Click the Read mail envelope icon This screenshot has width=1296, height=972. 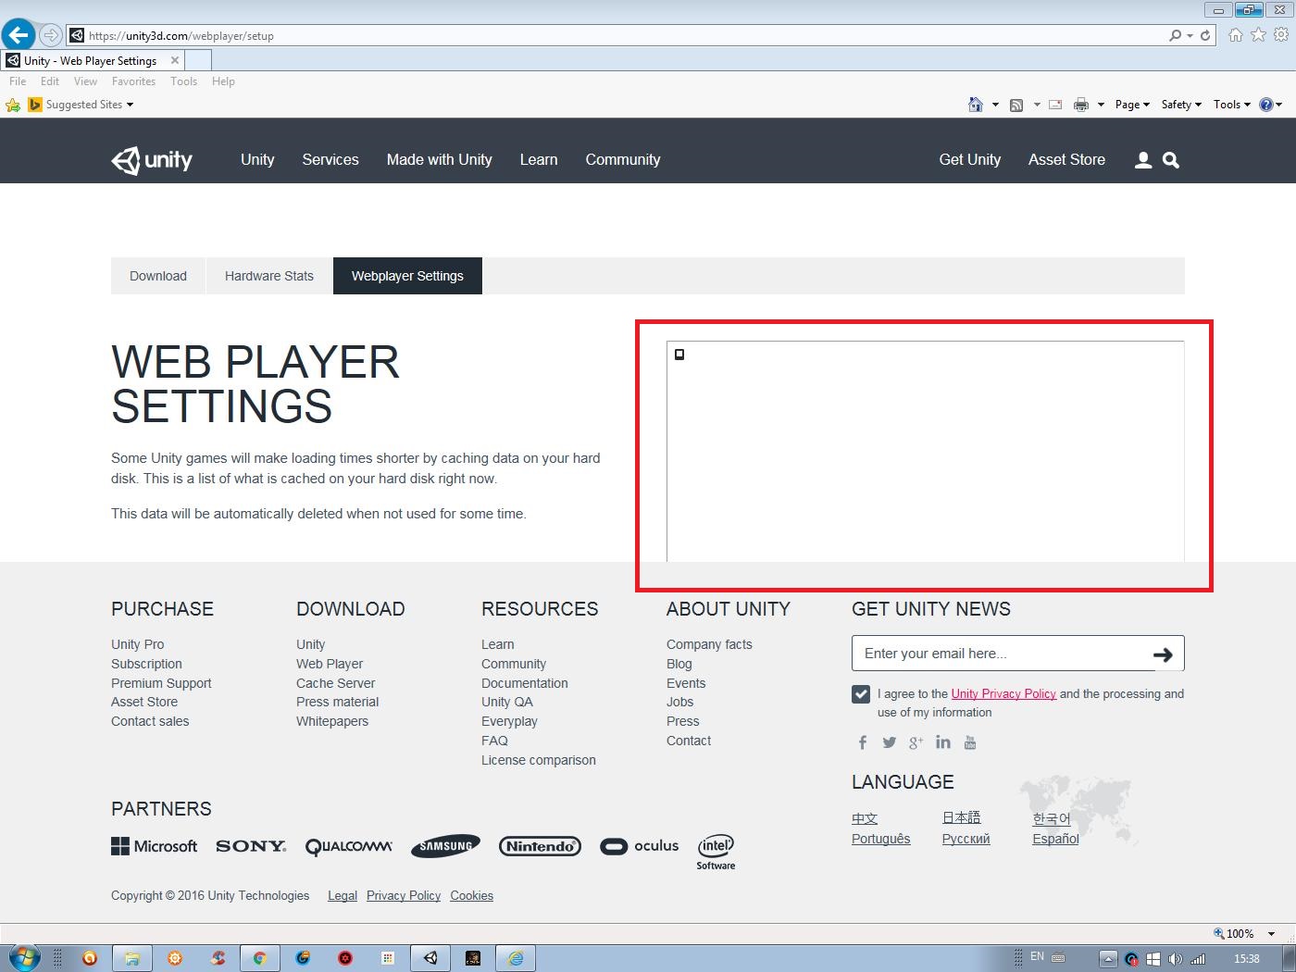pyautogui.click(x=1055, y=105)
